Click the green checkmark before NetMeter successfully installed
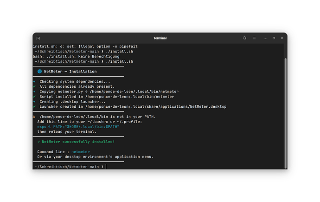The height and width of the screenshot is (202, 320). pyautogui.click(x=38, y=142)
